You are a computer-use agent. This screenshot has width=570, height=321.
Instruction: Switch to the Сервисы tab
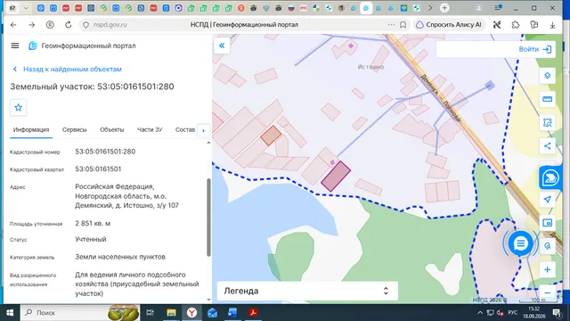pos(74,129)
